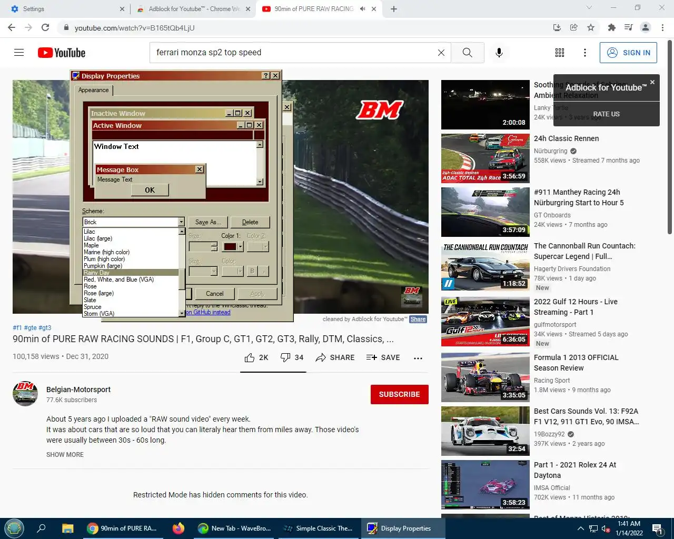The image size is (674, 539).
Task: Open the #gt3 hashtag link
Action: click(x=45, y=327)
